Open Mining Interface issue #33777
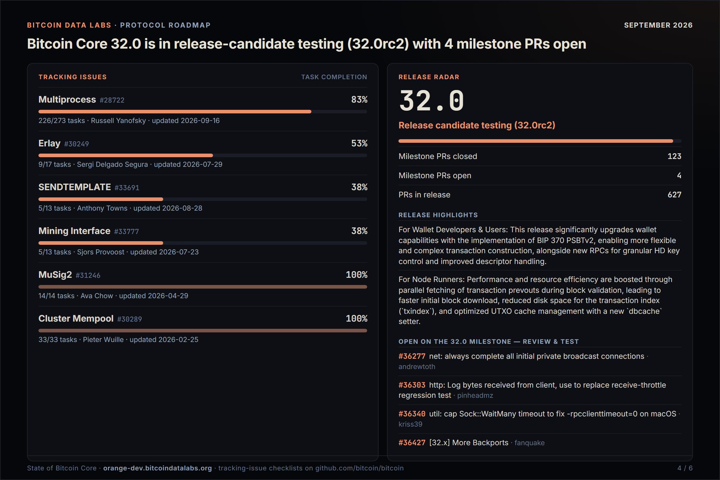The width and height of the screenshot is (720, 480). 126,231
